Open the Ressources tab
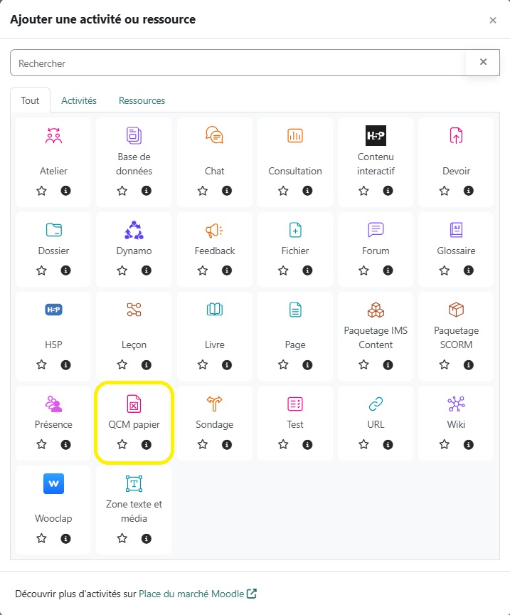Viewport: 510px width, 615px height. 142,100
